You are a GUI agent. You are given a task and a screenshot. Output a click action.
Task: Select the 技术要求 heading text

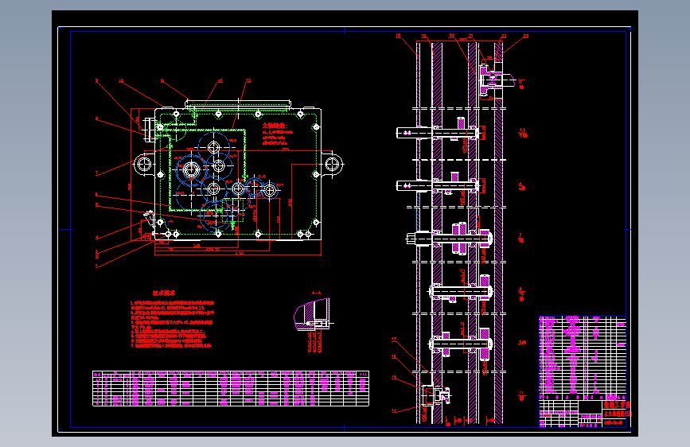pos(164,293)
